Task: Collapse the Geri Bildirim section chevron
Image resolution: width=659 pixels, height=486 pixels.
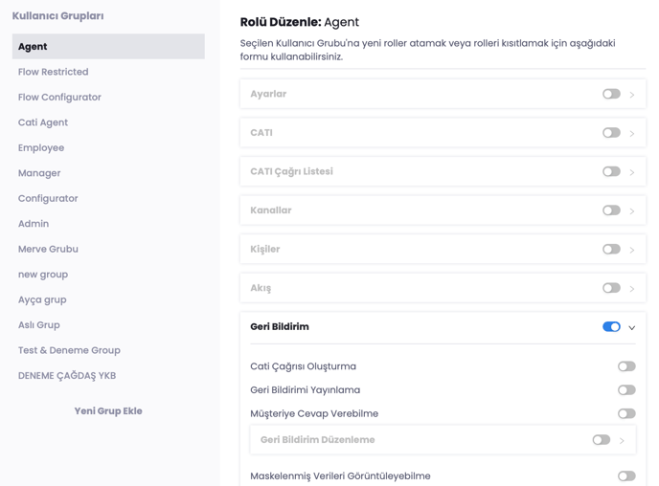Action: coord(632,327)
